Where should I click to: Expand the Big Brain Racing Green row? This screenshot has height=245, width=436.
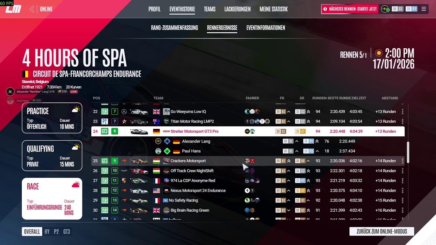(248, 210)
